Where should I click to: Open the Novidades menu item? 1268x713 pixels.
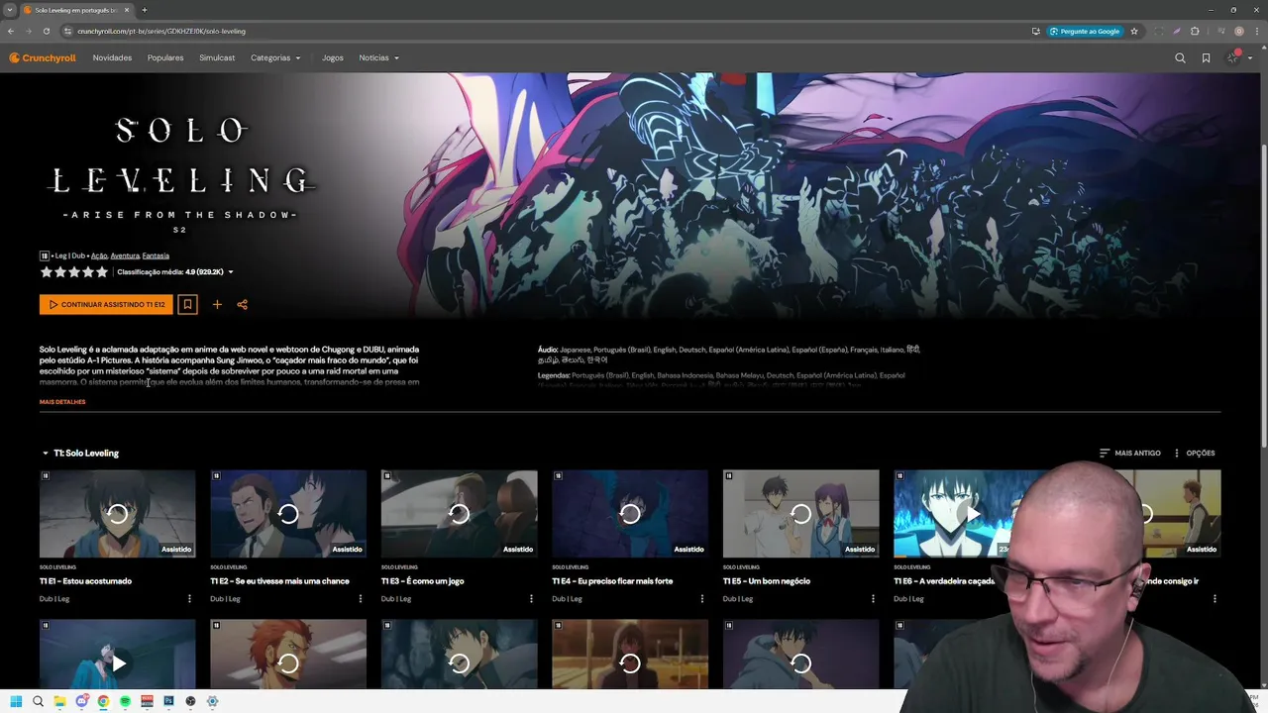point(112,58)
